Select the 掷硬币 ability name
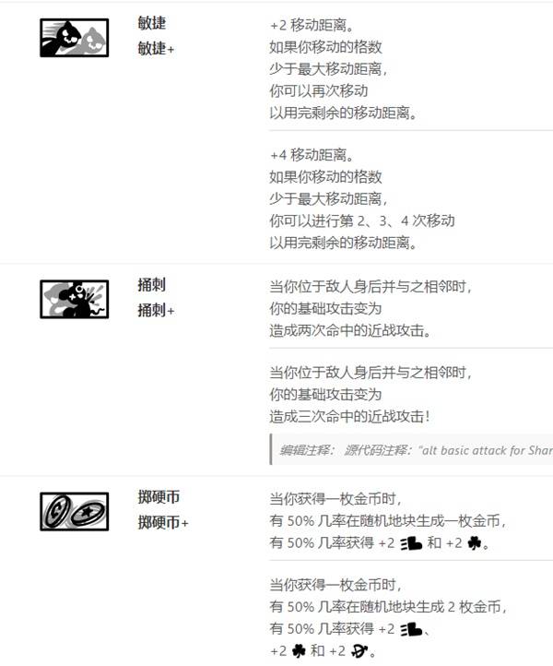The height and width of the screenshot is (666, 553). point(159,496)
